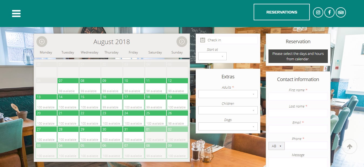This screenshot has width=364, height=167.
Task: Open the AB phone country code dropdown
Action: coord(277,146)
